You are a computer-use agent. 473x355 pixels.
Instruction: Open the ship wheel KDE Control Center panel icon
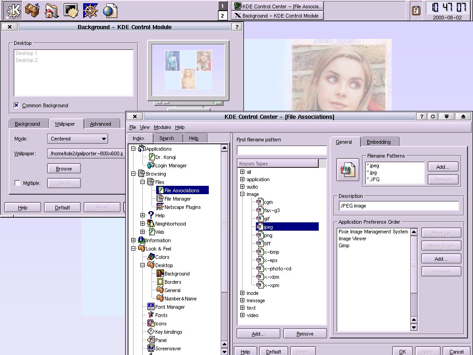click(x=91, y=10)
